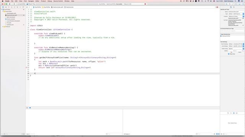Viewport: 245px width, 137px height.
Task: Open the Apple menu
Action: (x=3, y=1)
